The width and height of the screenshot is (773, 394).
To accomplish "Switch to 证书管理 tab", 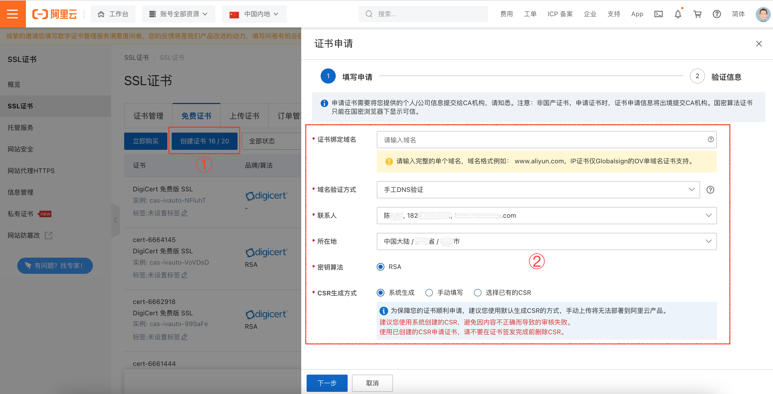I will [x=148, y=116].
